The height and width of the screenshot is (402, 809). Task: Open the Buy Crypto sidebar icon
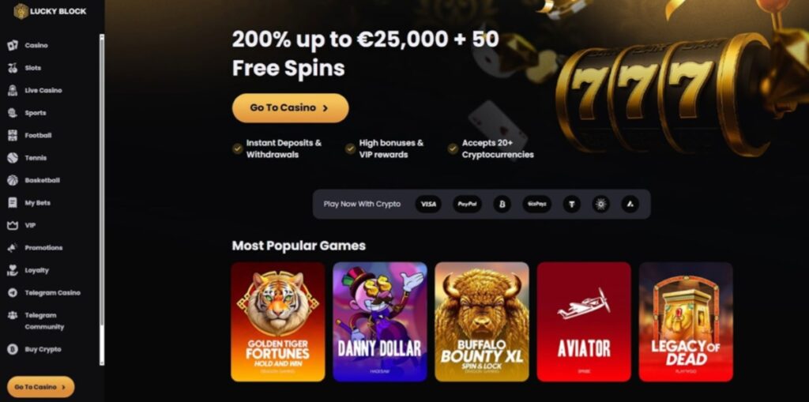point(13,349)
